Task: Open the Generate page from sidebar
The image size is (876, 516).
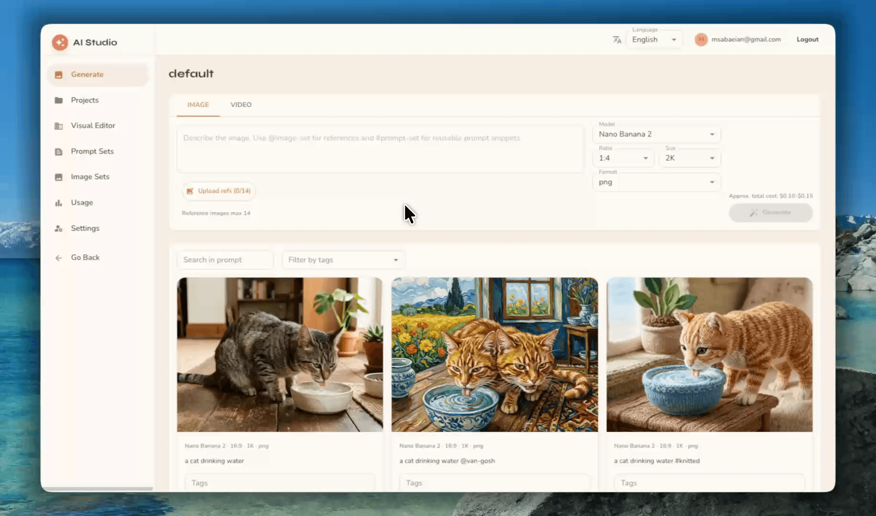Action: [98, 75]
